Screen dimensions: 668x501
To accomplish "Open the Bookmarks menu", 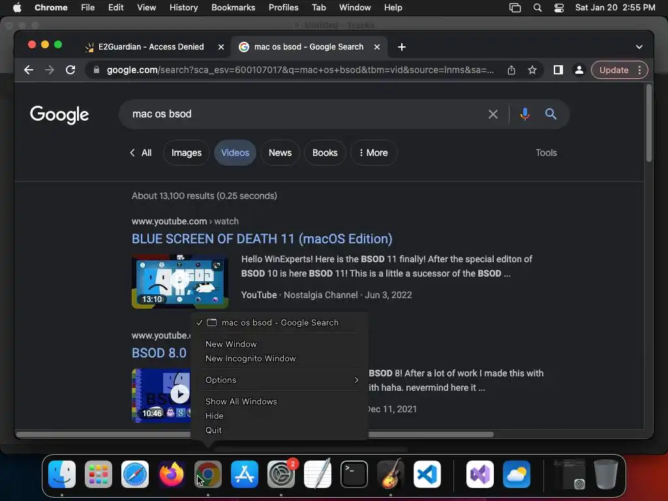I will coord(233,8).
